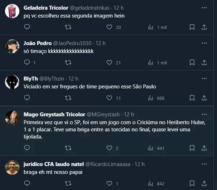Screen dimensions: 217x190
Task: Like João Pedro's "só timaço" tweet
Action: pos(110,62)
